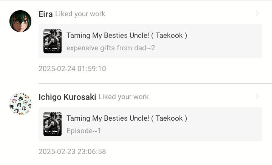Open Ichigo Kurosaki's profile avatar
This screenshot has height=165, width=272.
click(20, 104)
